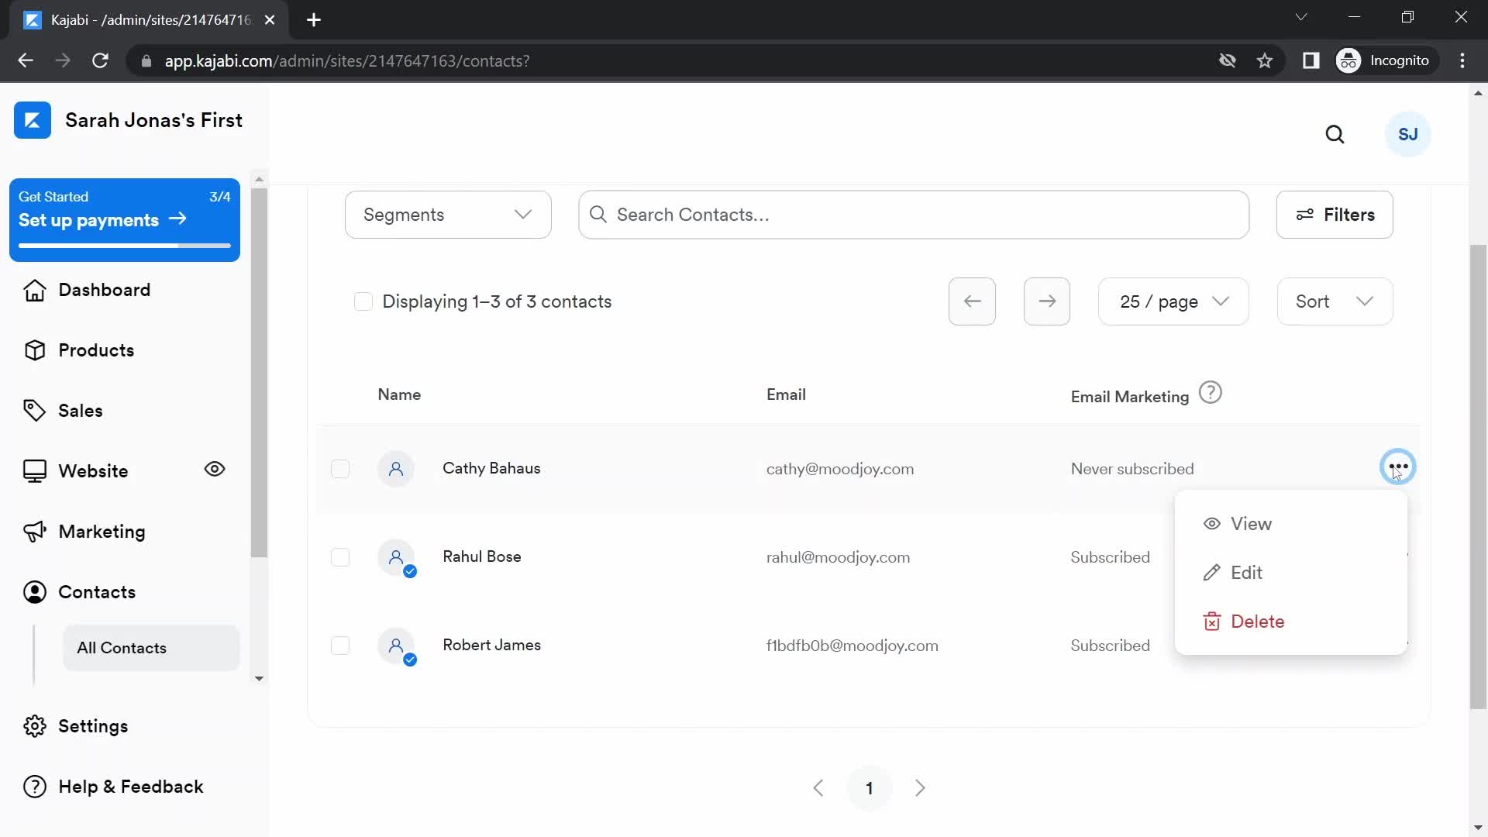Select View from context menu

[x=1252, y=523]
